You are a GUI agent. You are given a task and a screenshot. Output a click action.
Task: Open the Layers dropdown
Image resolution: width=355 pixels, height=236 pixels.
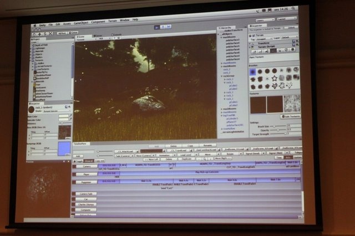click(x=265, y=20)
